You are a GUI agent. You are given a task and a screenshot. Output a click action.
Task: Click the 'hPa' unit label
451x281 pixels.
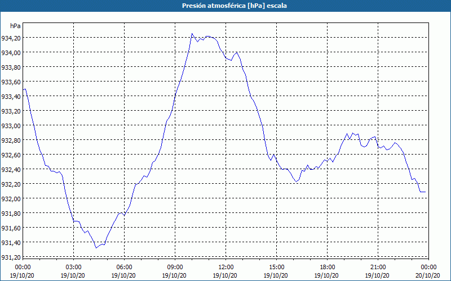pyautogui.click(x=15, y=26)
